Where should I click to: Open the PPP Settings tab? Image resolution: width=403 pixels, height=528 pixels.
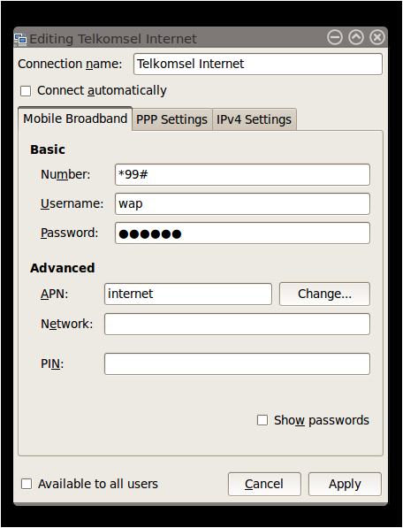coord(172,119)
